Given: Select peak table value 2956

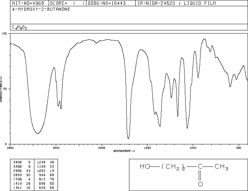Looking at the screenshot, I should tap(17, 171).
